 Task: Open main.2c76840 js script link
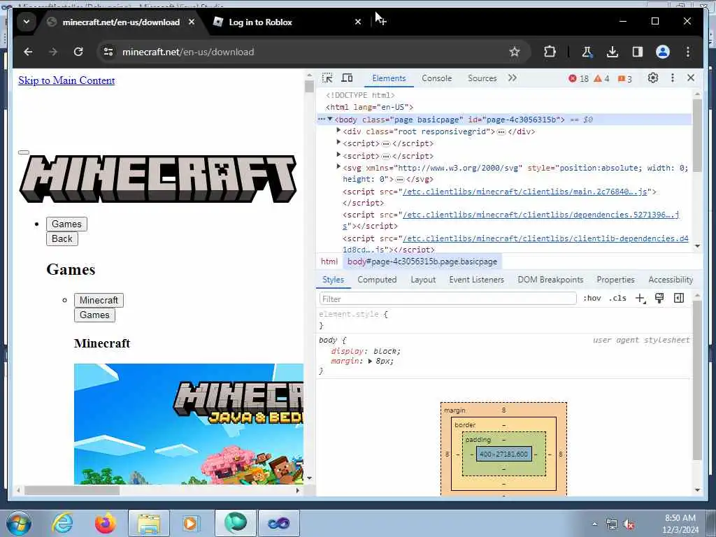point(524,192)
